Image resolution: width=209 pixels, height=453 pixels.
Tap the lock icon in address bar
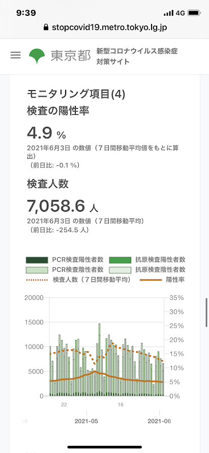tap(46, 27)
